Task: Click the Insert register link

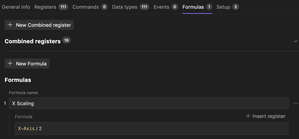Action: [x=269, y=116]
